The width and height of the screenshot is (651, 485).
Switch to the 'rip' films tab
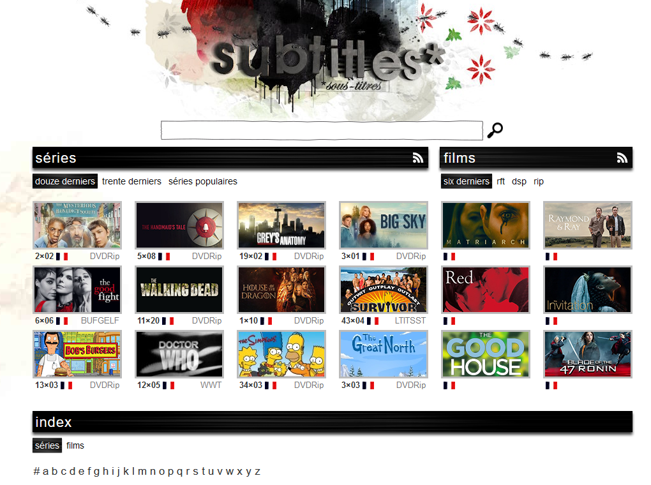[539, 181]
